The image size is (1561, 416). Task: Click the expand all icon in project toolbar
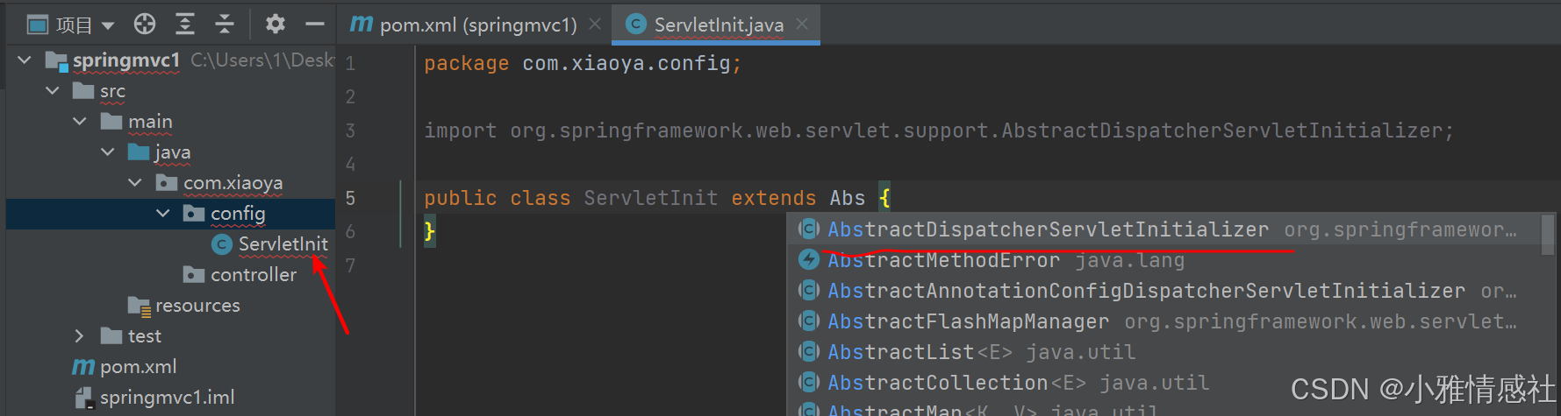pos(184,25)
